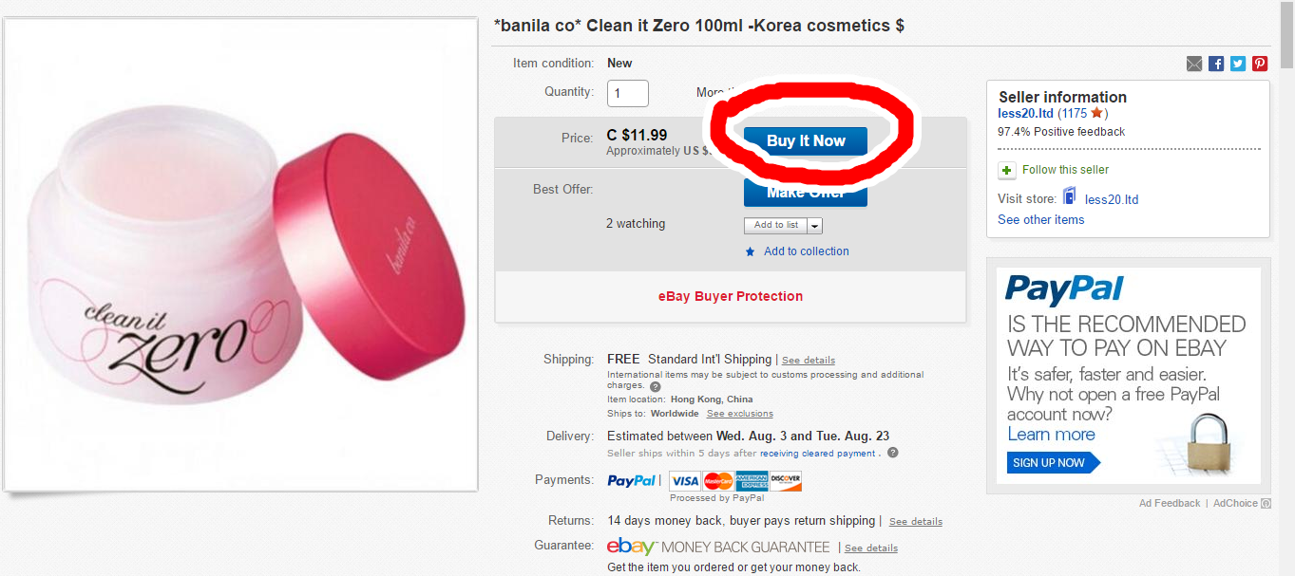Click the help icon after customs charges note
This screenshot has width=1295, height=576.
tap(655, 386)
